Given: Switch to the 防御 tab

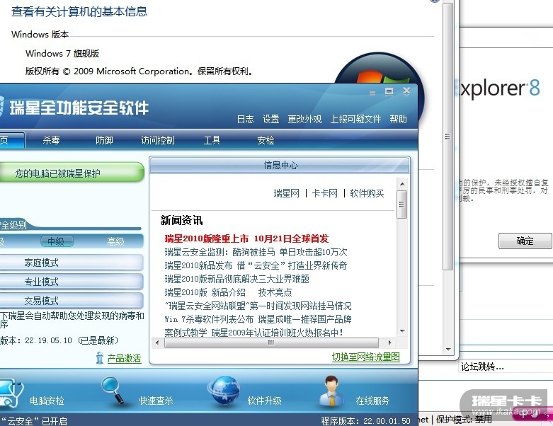Looking at the screenshot, I should click(x=104, y=140).
